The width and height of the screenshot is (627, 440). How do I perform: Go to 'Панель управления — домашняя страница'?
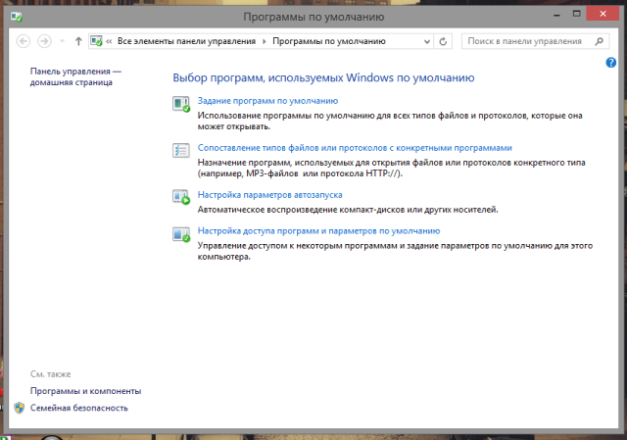click(x=76, y=76)
